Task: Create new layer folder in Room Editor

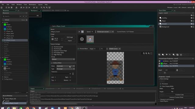Action: [177, 54]
